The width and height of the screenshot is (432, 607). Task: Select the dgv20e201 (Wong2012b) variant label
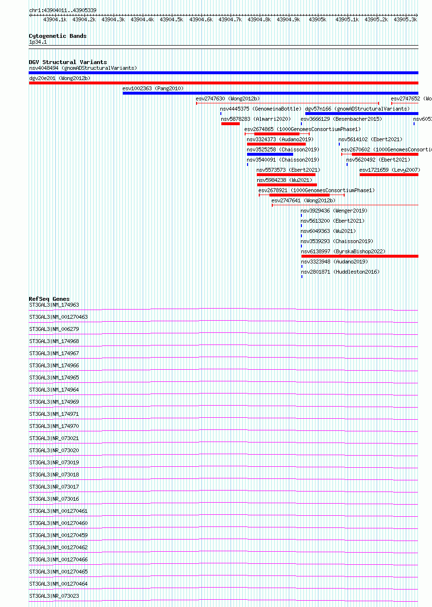(x=60, y=78)
